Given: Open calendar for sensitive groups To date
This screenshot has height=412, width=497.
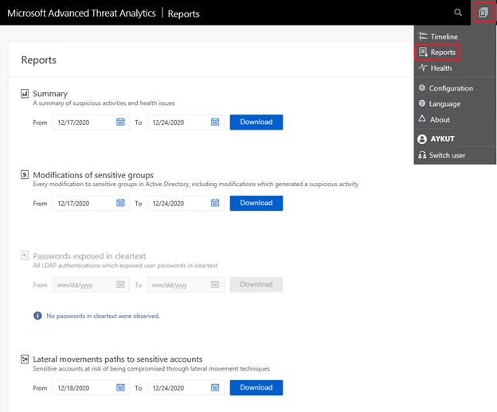Looking at the screenshot, I should point(216,203).
